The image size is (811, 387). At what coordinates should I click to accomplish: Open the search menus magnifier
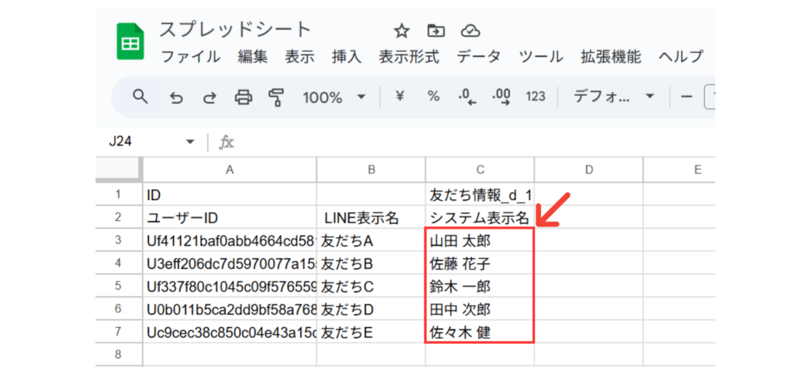[x=140, y=97]
